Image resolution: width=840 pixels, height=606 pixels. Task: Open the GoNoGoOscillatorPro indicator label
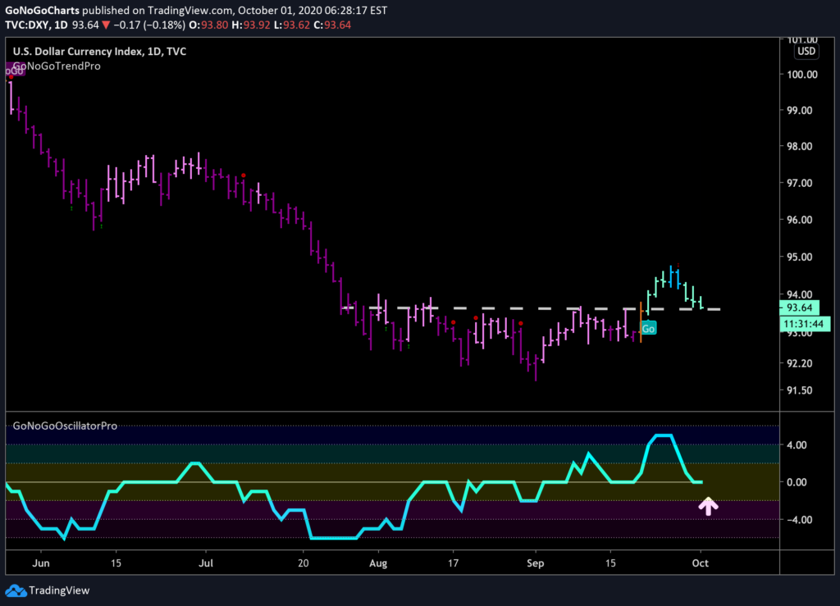point(65,426)
